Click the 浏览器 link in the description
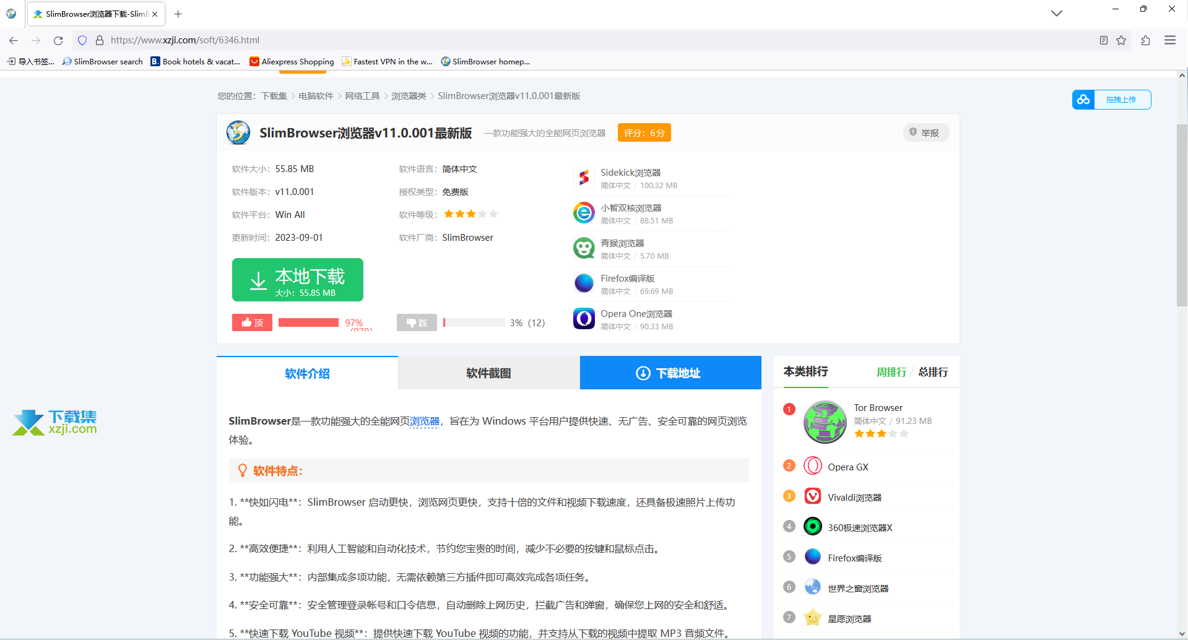Screen dimensions: 1188x640 coord(425,421)
